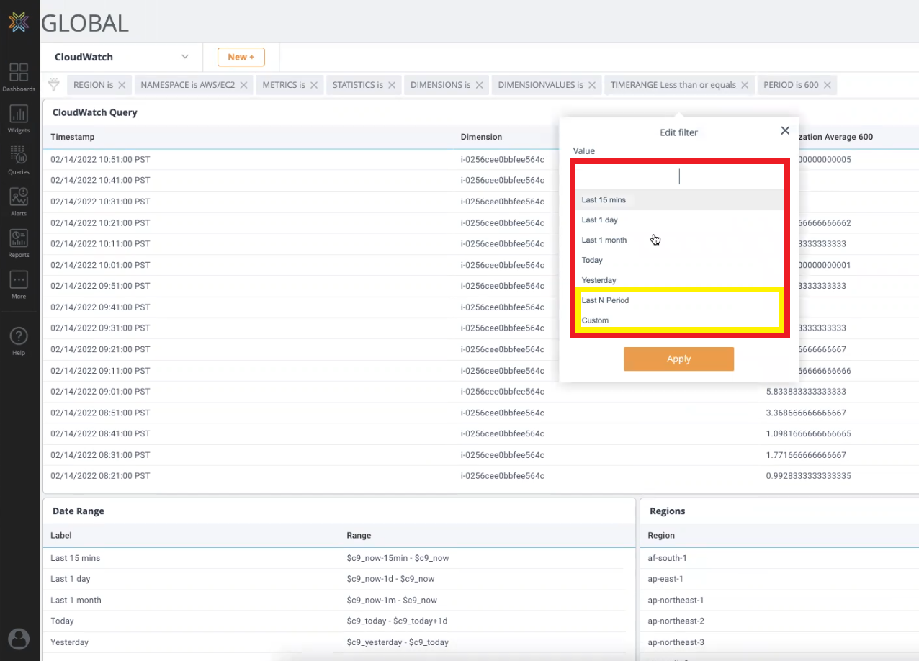Edit the METRICS is filter
The width and height of the screenshot is (919, 661).
[x=284, y=85]
